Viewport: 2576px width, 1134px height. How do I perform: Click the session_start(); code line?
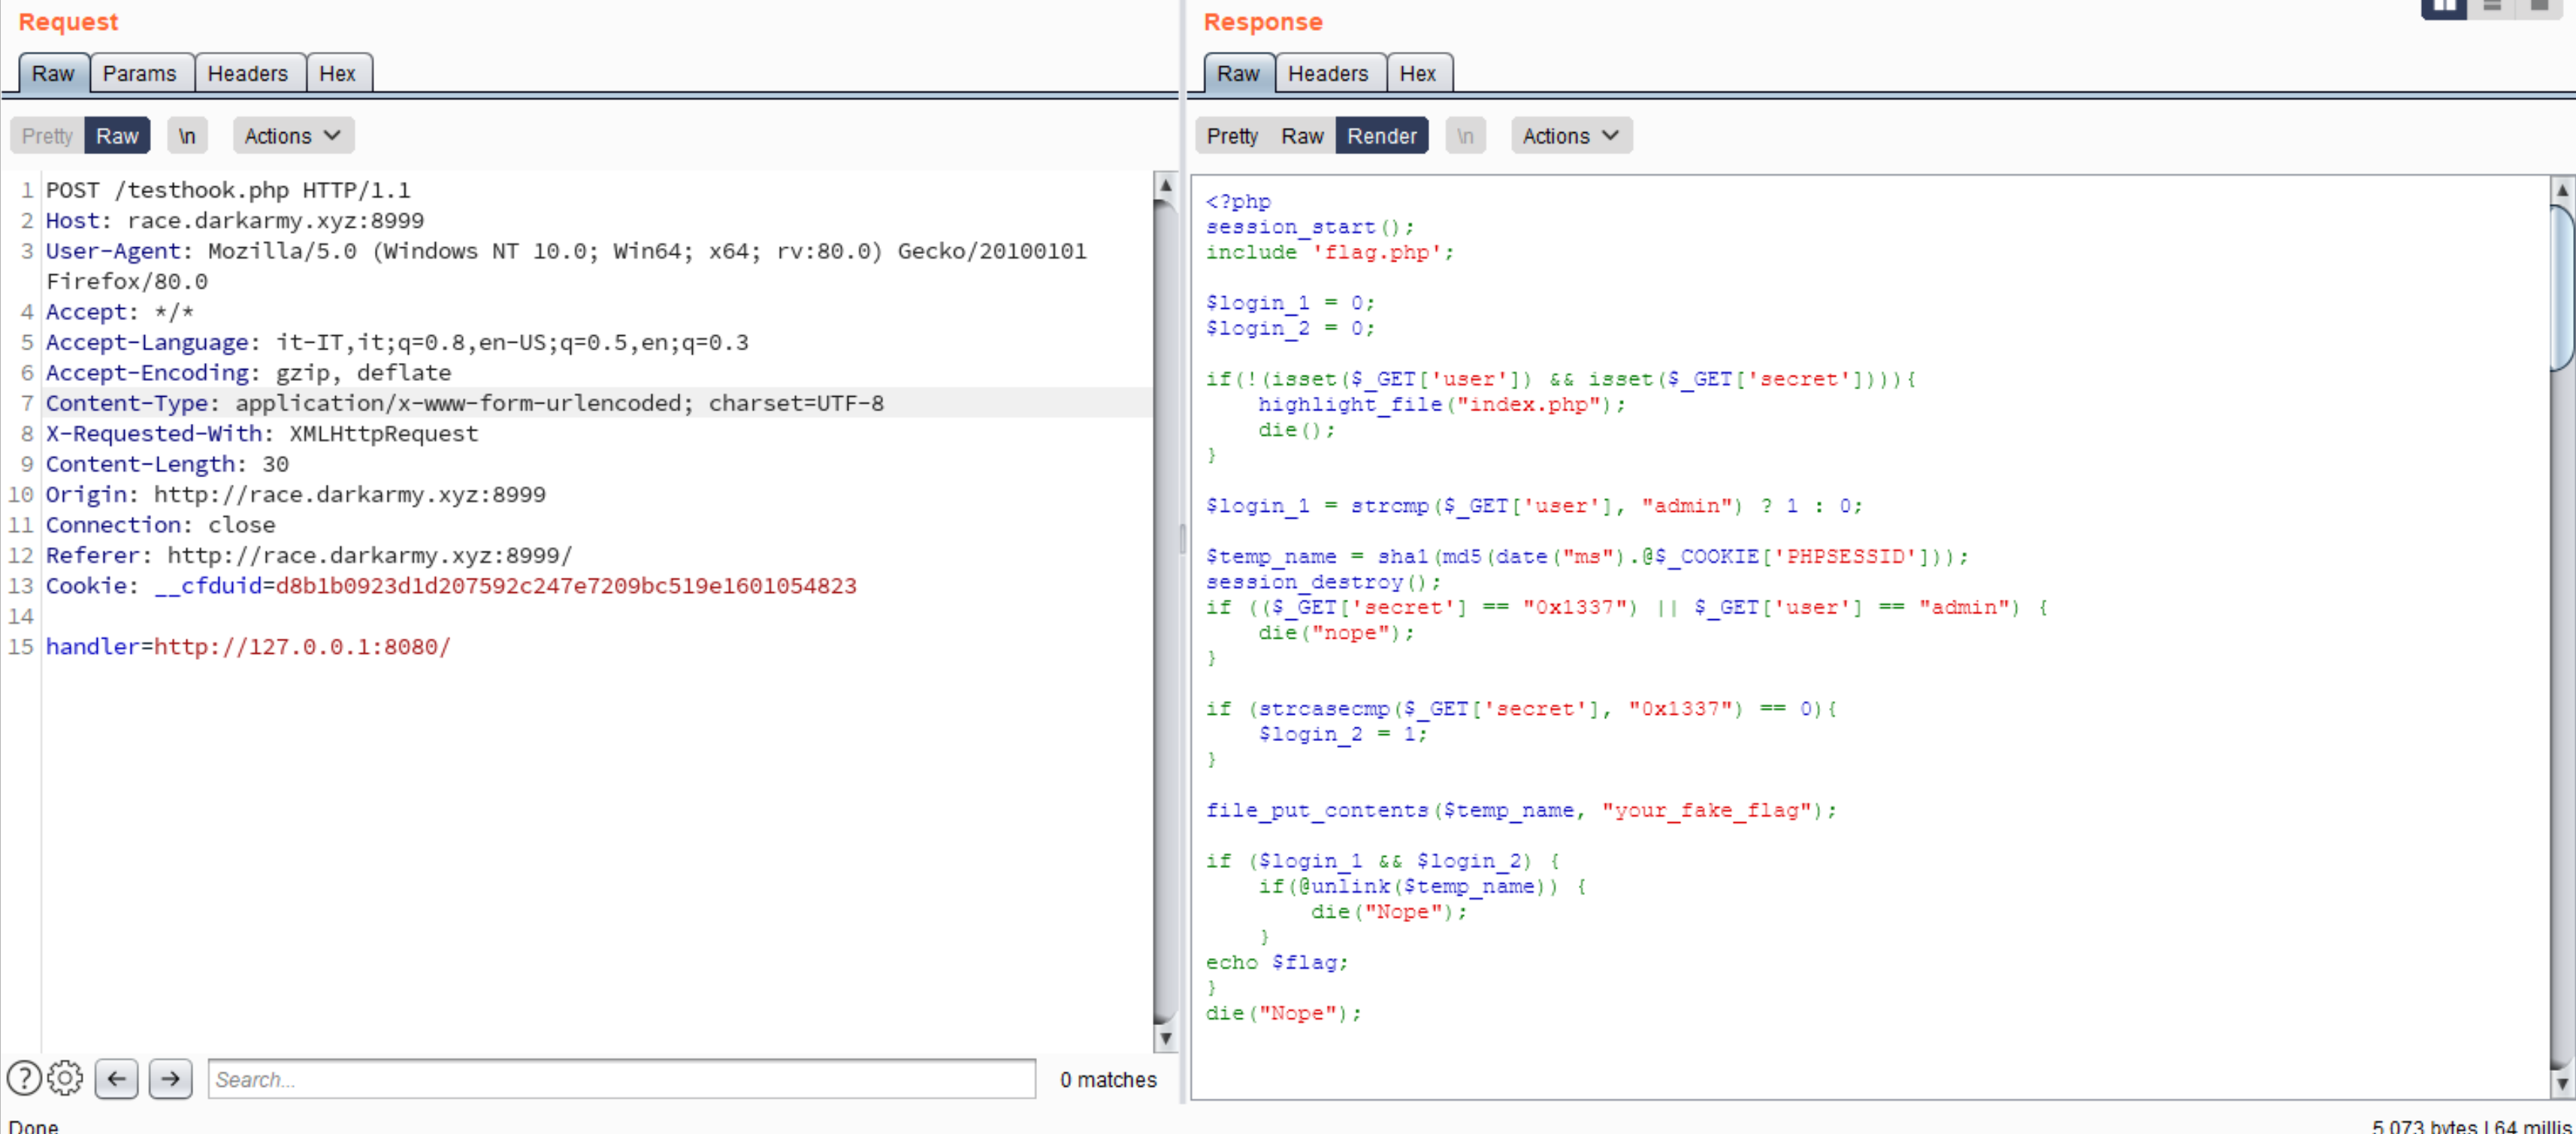click(x=1309, y=227)
